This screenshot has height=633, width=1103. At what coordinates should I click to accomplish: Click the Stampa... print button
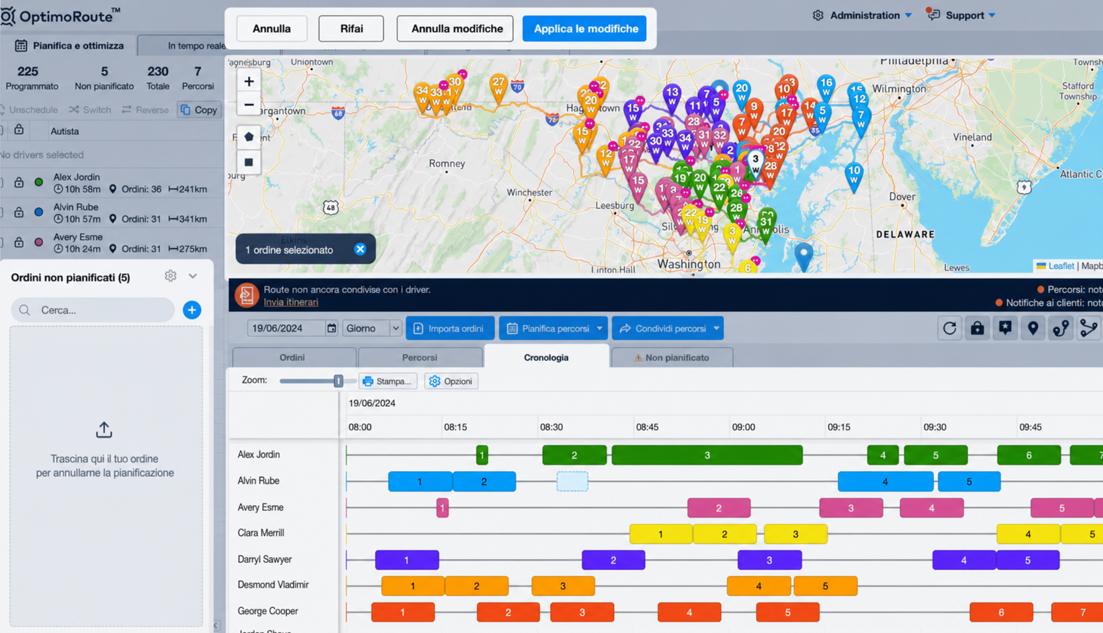[x=388, y=381]
